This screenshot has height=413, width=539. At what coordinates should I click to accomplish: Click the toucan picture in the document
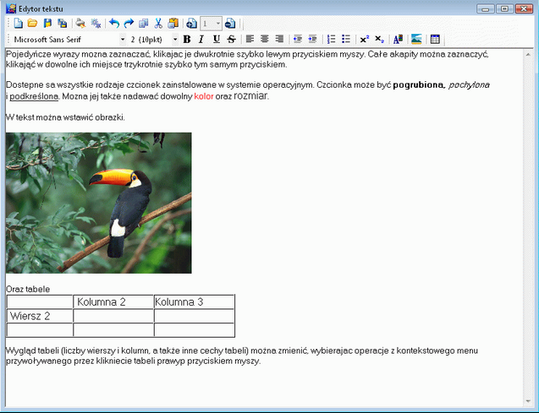[99, 203]
